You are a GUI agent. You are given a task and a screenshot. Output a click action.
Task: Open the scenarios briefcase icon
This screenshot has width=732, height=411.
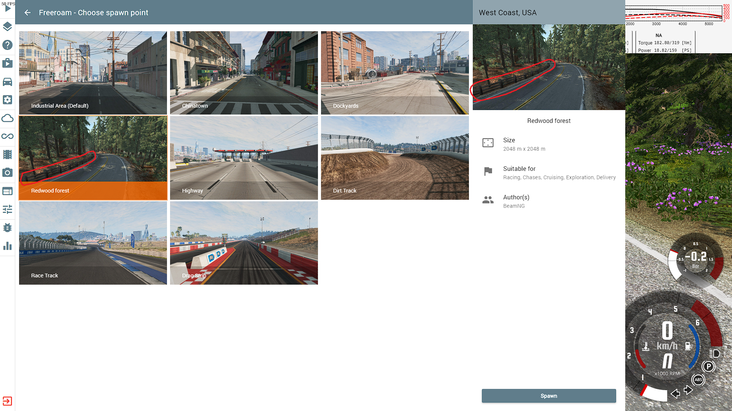(8, 63)
